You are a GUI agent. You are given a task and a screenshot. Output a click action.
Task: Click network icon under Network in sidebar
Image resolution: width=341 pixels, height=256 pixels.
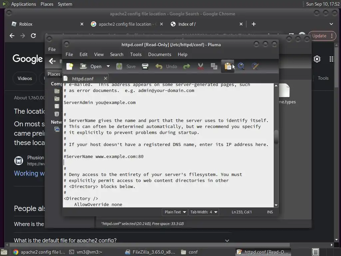tap(57, 129)
